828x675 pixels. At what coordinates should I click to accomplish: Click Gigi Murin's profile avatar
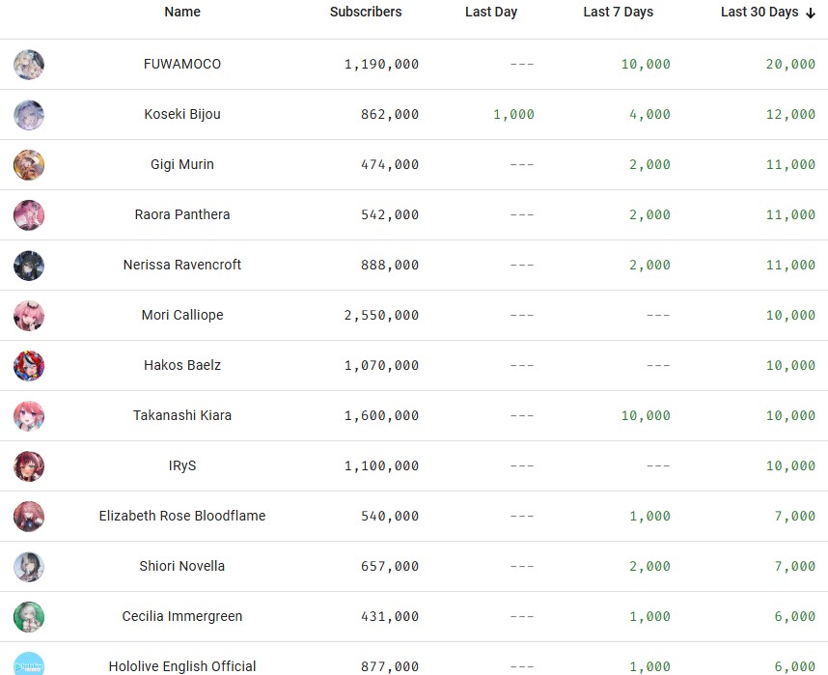pos(29,165)
